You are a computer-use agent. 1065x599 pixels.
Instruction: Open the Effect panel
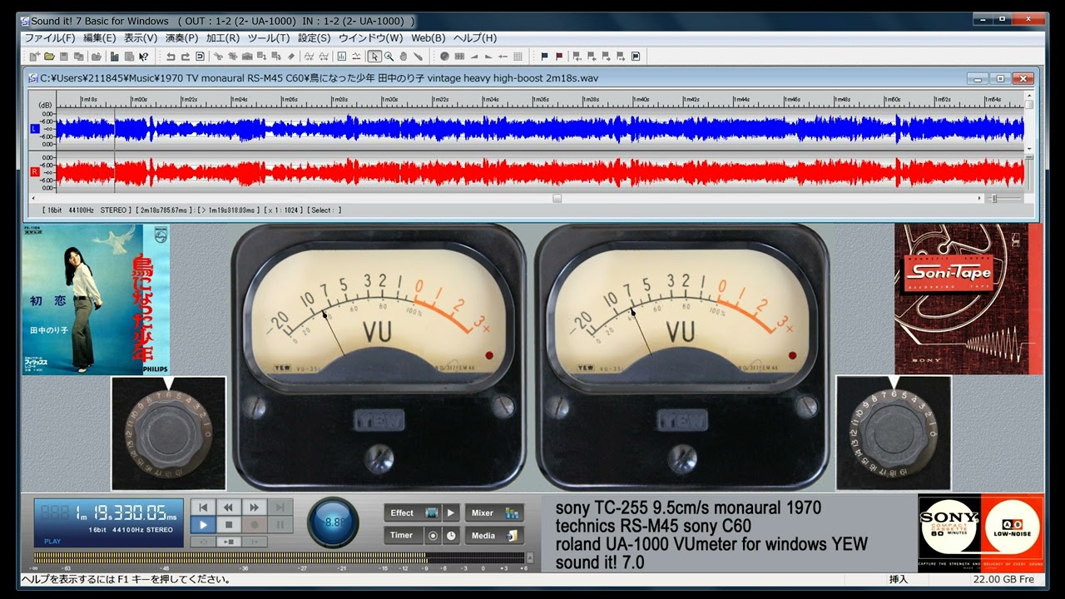point(413,512)
